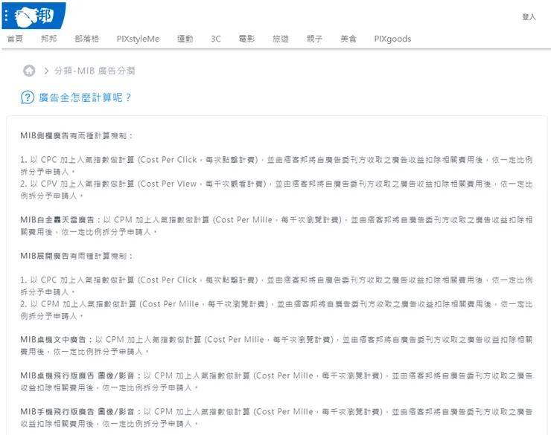
Task: Open the 部落格 nav item
Action: [x=87, y=39]
